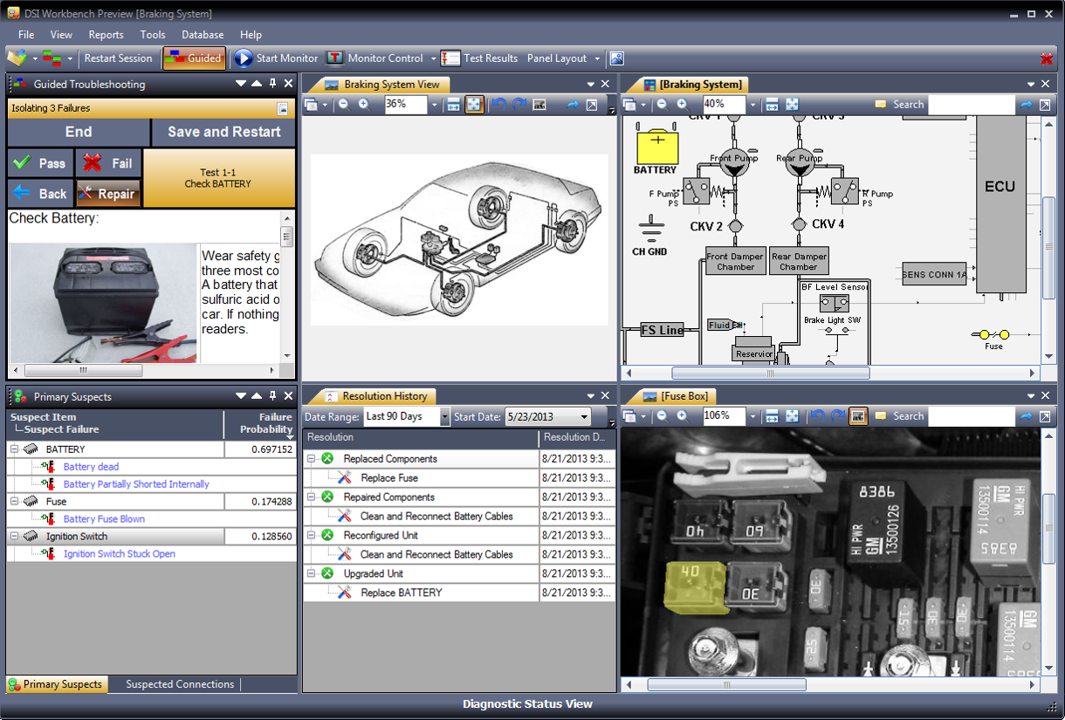Click Ignition Switch Stuck Open link

click(x=120, y=554)
